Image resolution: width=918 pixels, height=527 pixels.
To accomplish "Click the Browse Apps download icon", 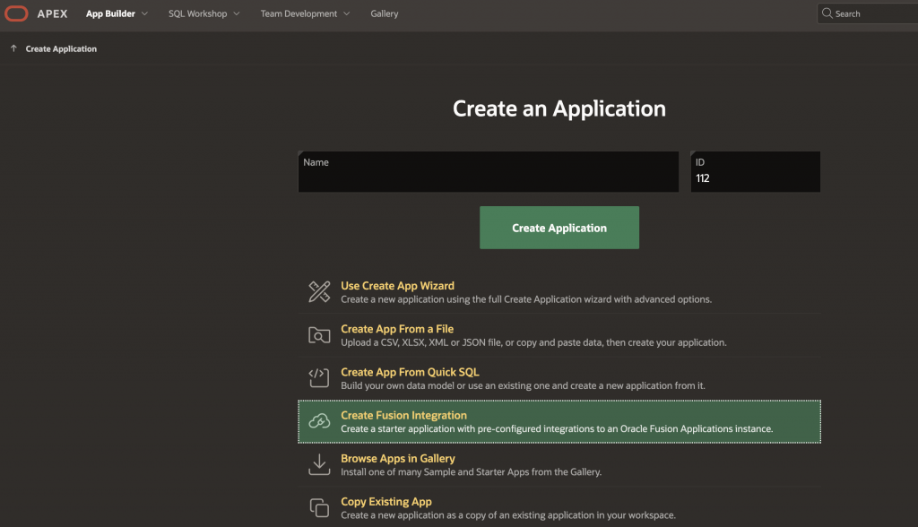I will click(319, 464).
